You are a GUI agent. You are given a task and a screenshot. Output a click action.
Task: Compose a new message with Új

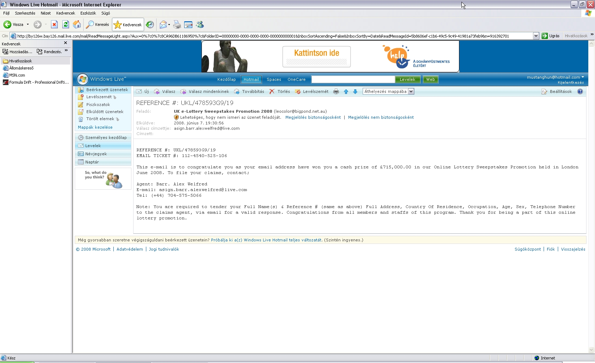(143, 91)
